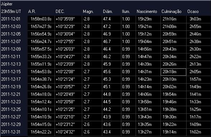
Task: Select the Ocaso column header
Action: 193,11
